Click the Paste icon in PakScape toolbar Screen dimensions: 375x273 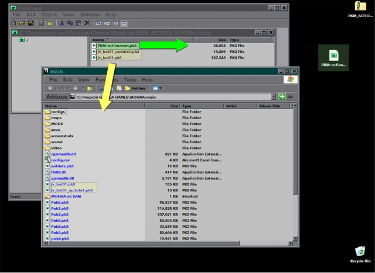[79, 23]
